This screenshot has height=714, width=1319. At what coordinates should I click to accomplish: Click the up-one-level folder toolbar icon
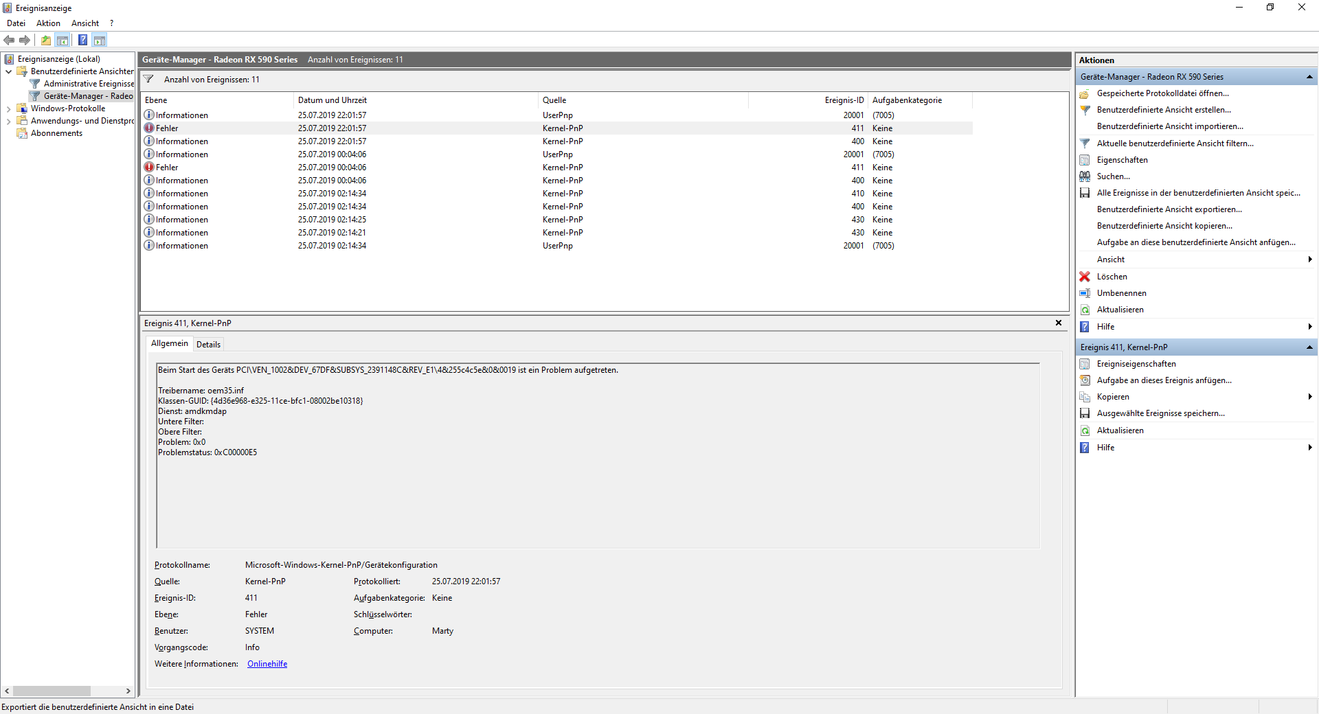click(46, 40)
